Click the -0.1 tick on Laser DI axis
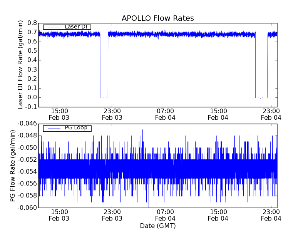This screenshot has width=308, height=231. tap(31, 107)
